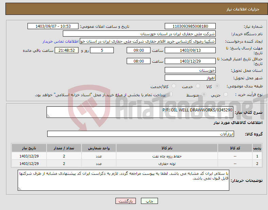Click the quantity cell in لوله حفاری row
The width and height of the screenshot is (268, 210).
coord(64,164)
